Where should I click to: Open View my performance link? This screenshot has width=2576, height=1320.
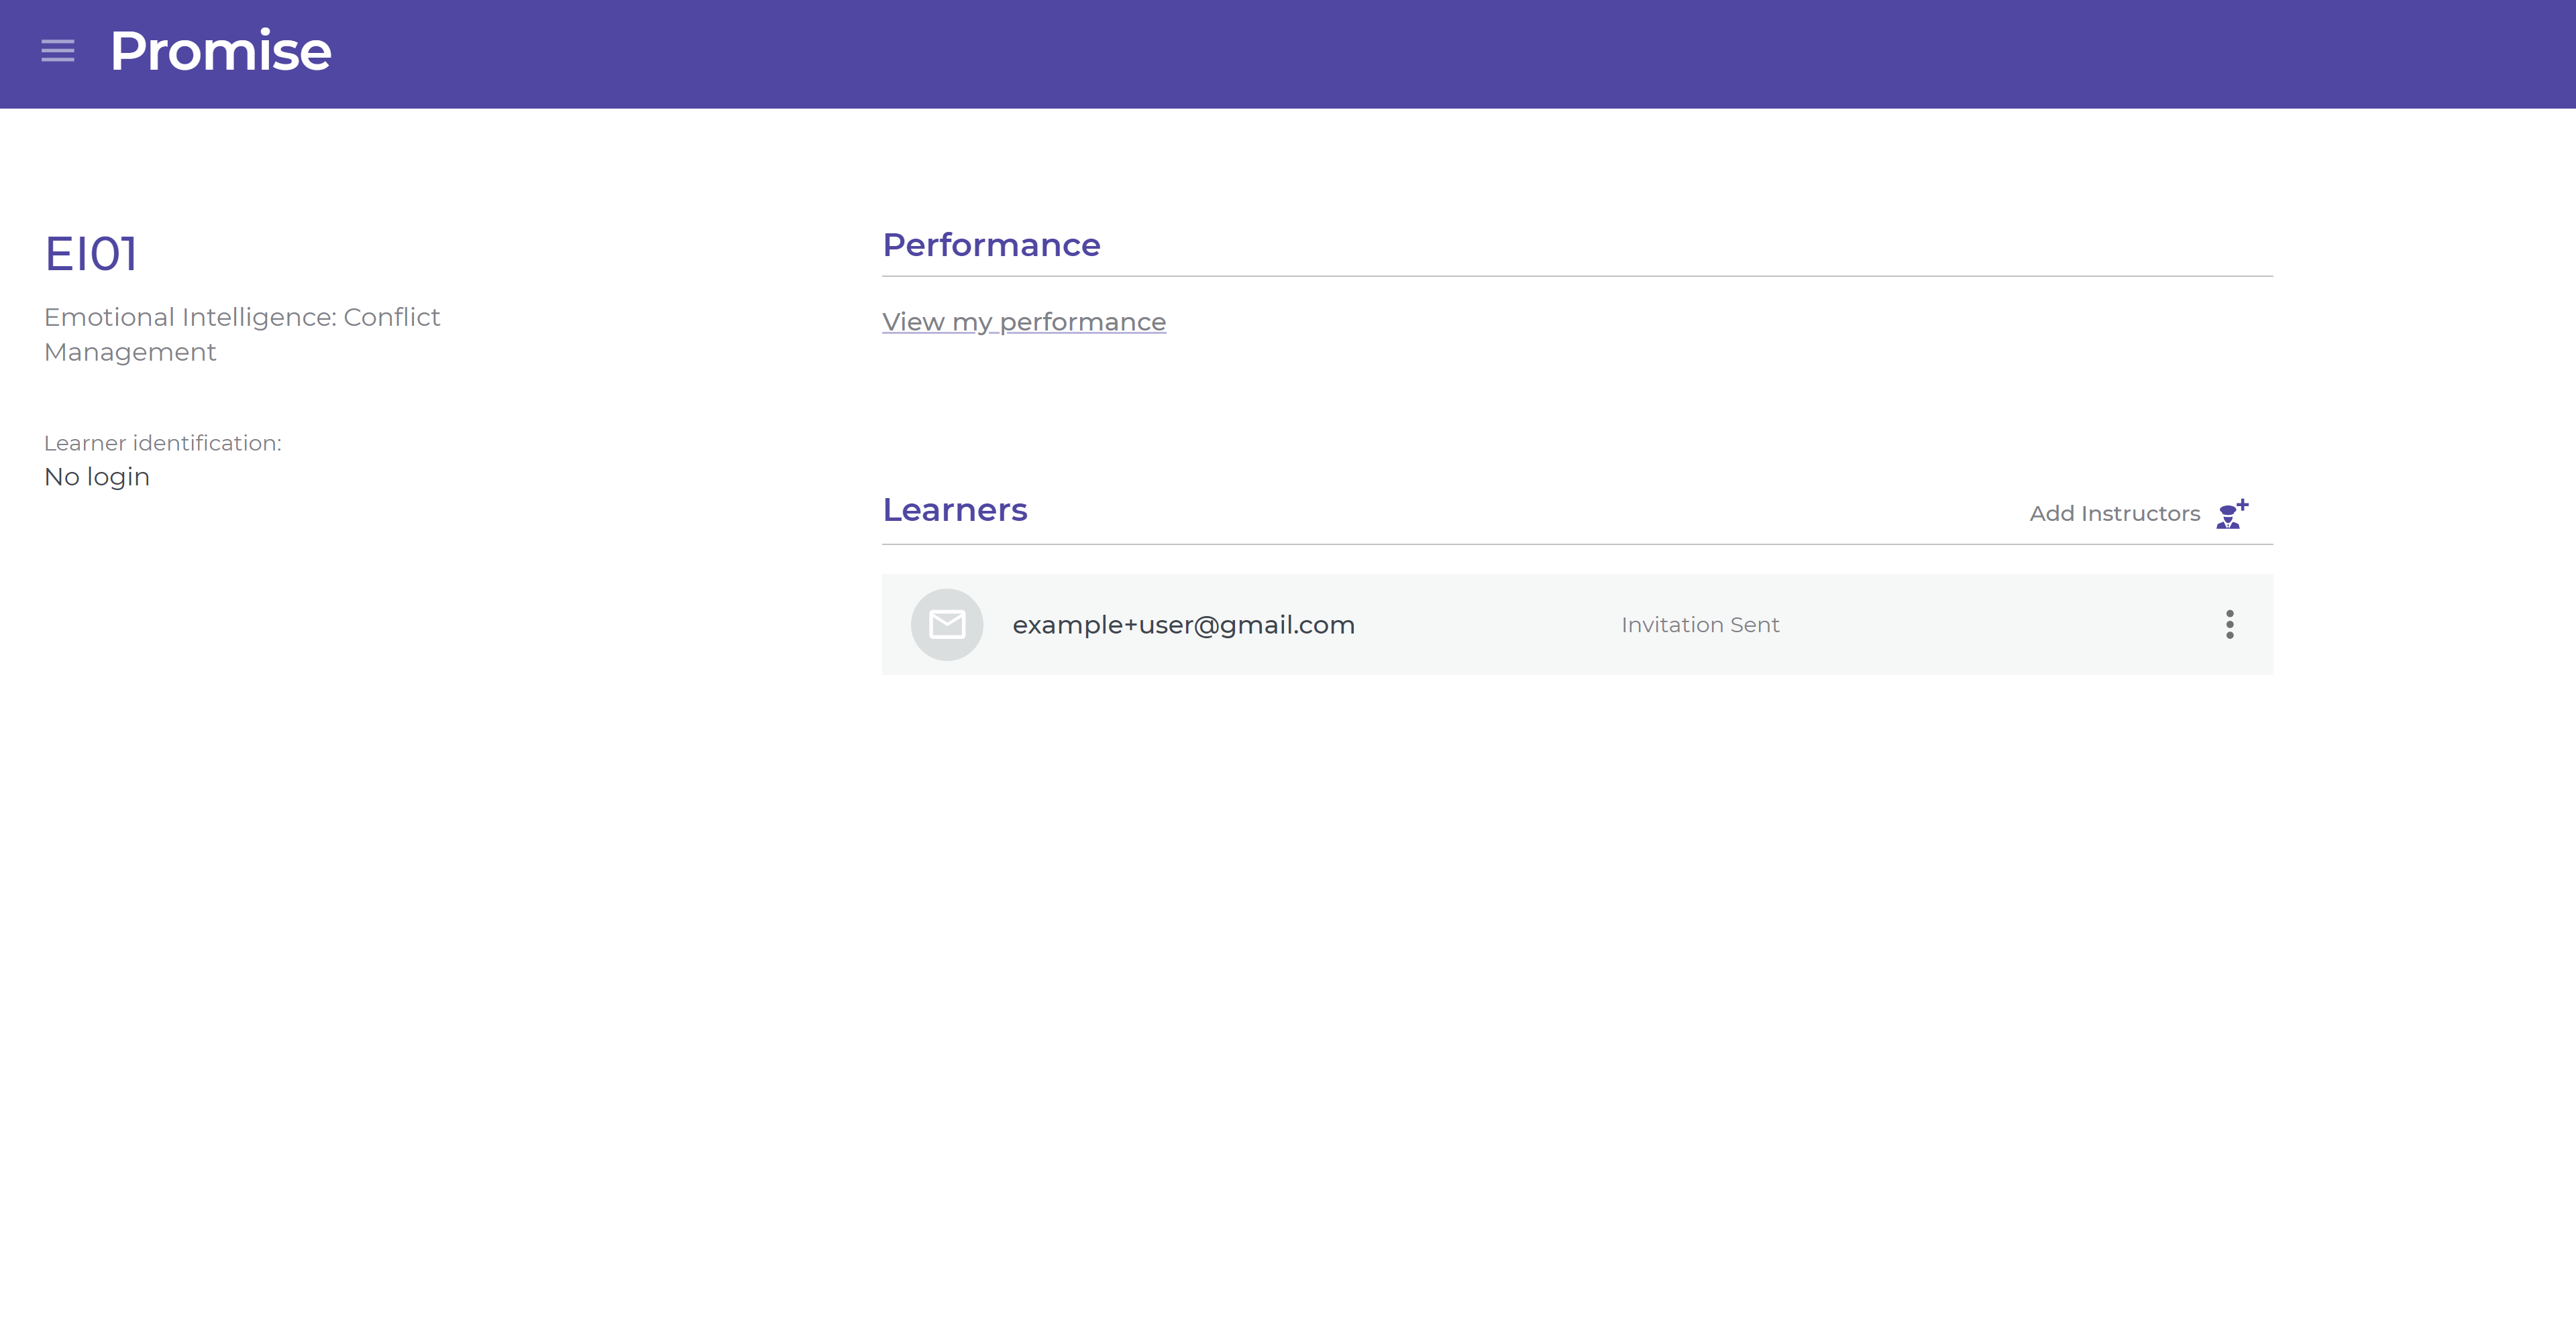click(1023, 322)
